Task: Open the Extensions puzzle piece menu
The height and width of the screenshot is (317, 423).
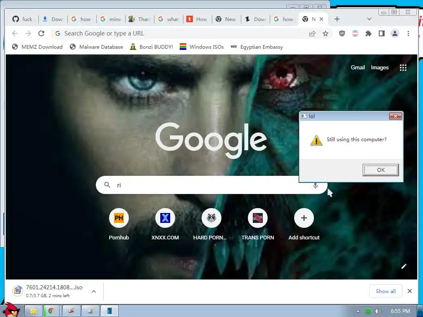Action: [368, 33]
